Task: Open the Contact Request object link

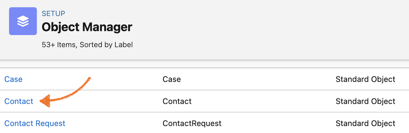Action: 35,123
